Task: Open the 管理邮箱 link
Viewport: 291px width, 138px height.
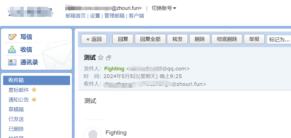Action: click(x=114, y=16)
